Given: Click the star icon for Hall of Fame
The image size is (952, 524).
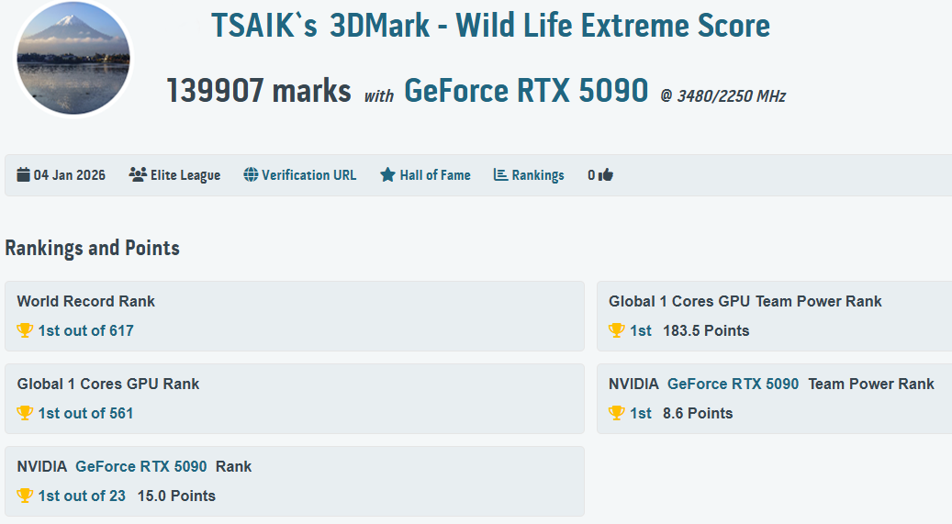Looking at the screenshot, I should (387, 175).
